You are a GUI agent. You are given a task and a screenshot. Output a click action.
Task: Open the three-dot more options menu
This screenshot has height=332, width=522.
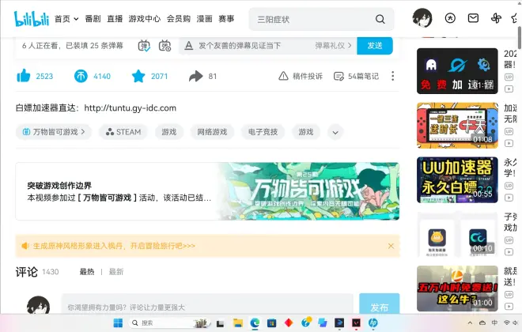coord(392,76)
